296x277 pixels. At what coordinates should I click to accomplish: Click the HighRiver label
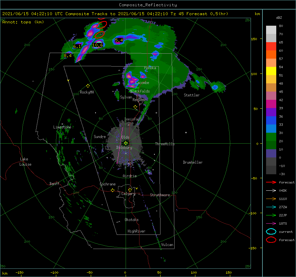click(x=136, y=231)
